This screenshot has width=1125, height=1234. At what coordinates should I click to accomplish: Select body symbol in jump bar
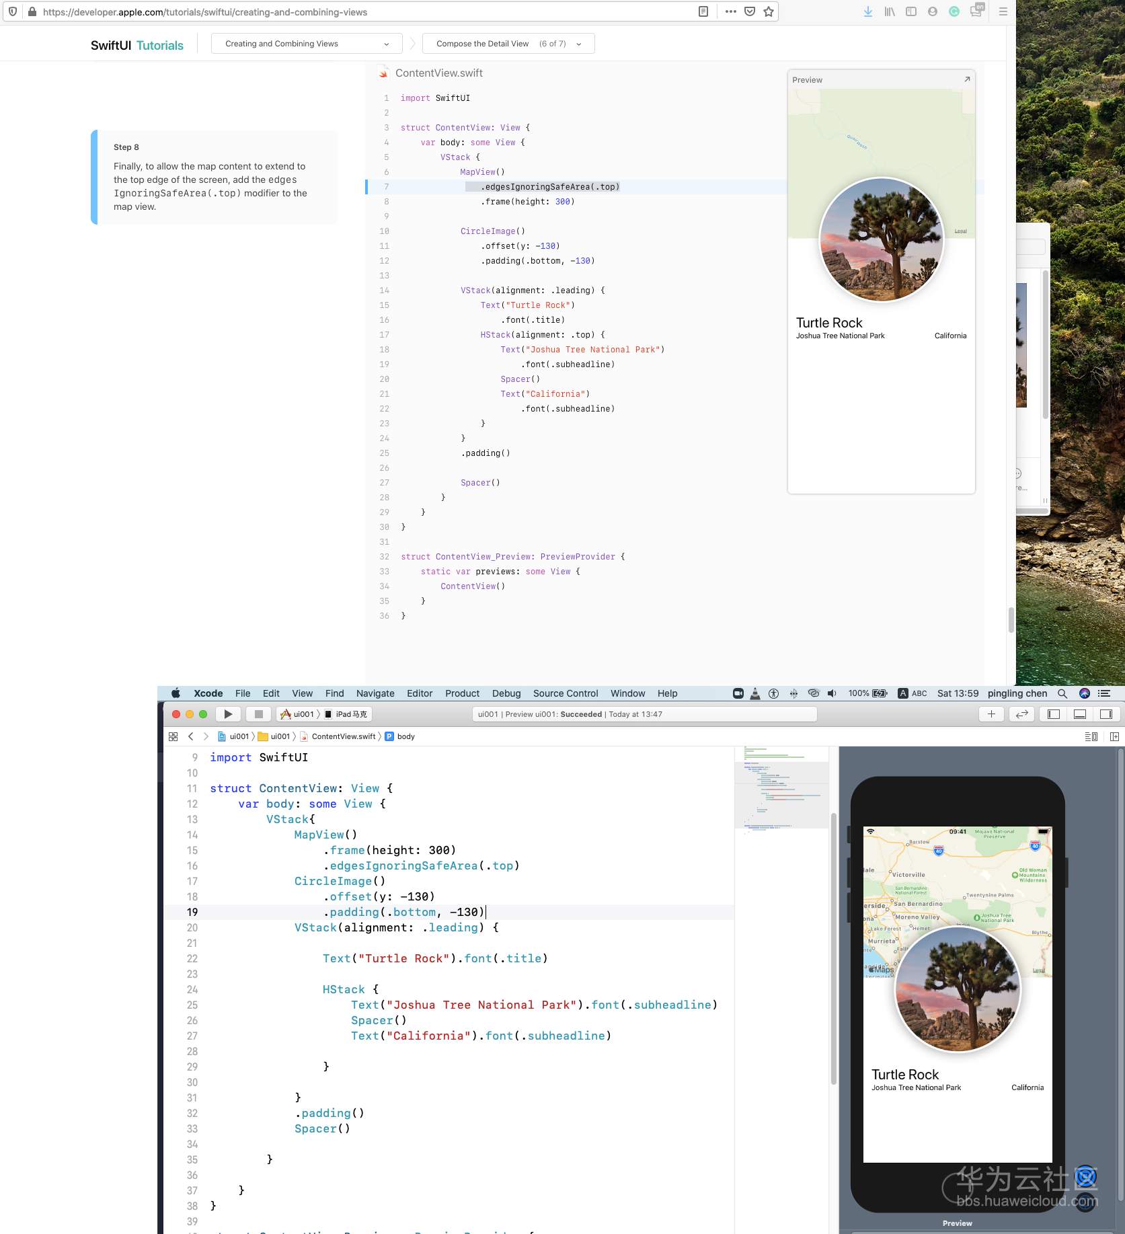(400, 736)
